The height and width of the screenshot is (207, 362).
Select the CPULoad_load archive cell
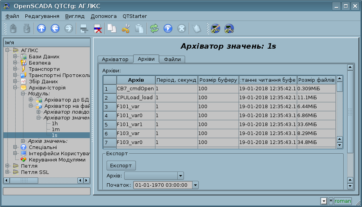click(135, 98)
